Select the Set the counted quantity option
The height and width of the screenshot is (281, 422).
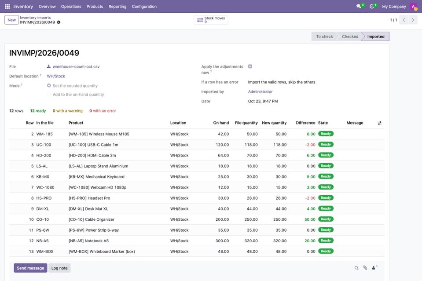[x=49, y=85]
